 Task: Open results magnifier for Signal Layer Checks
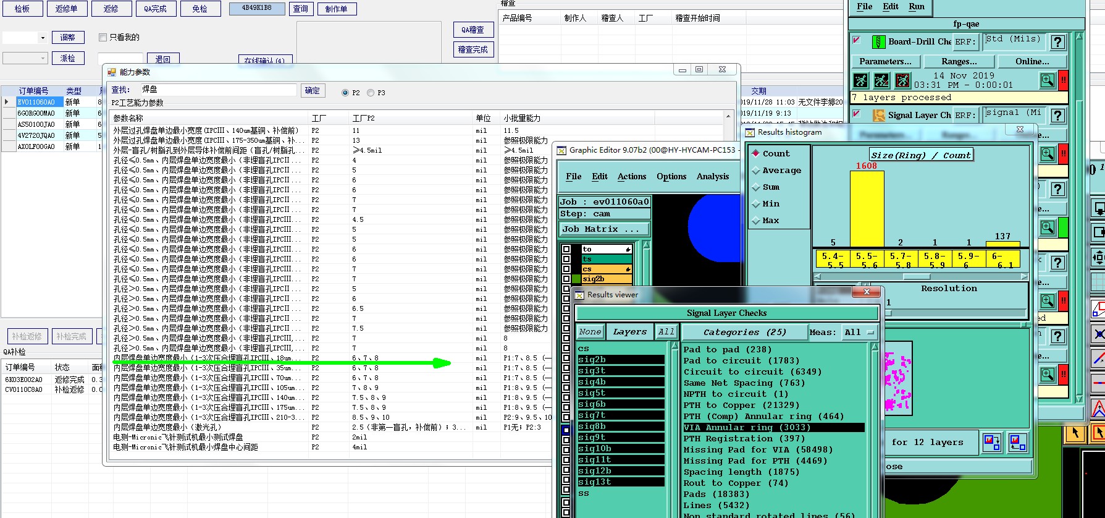(1048, 153)
